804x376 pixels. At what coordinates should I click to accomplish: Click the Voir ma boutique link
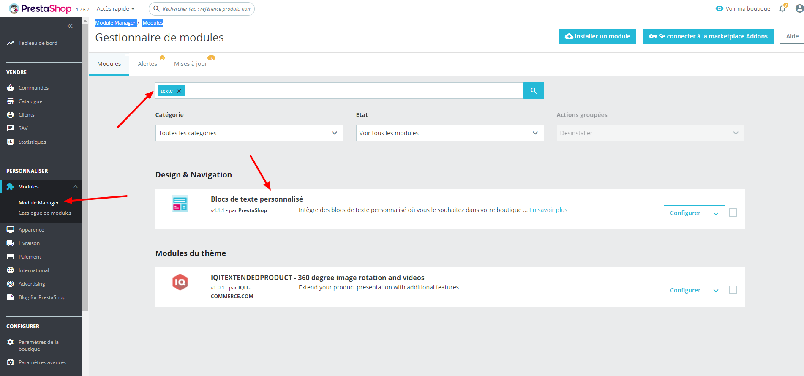coord(748,8)
